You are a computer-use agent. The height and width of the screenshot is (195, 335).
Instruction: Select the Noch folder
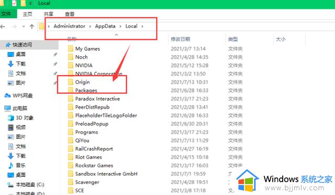[x=82, y=57]
